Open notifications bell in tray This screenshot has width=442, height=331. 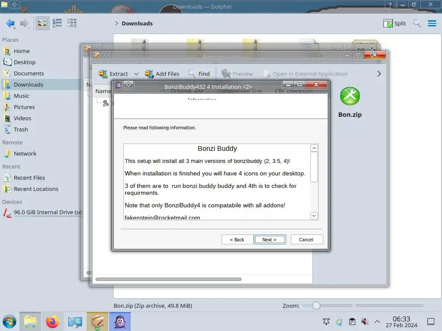click(x=326, y=322)
